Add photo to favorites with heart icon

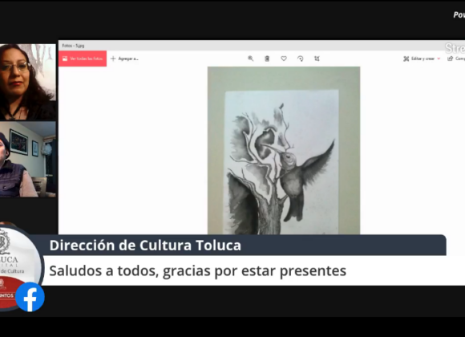coord(284,59)
